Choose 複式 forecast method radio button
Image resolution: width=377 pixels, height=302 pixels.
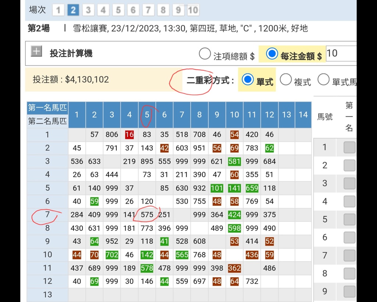[x=286, y=79]
